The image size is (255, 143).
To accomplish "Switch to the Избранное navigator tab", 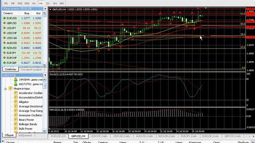I will click(x=25, y=135).
